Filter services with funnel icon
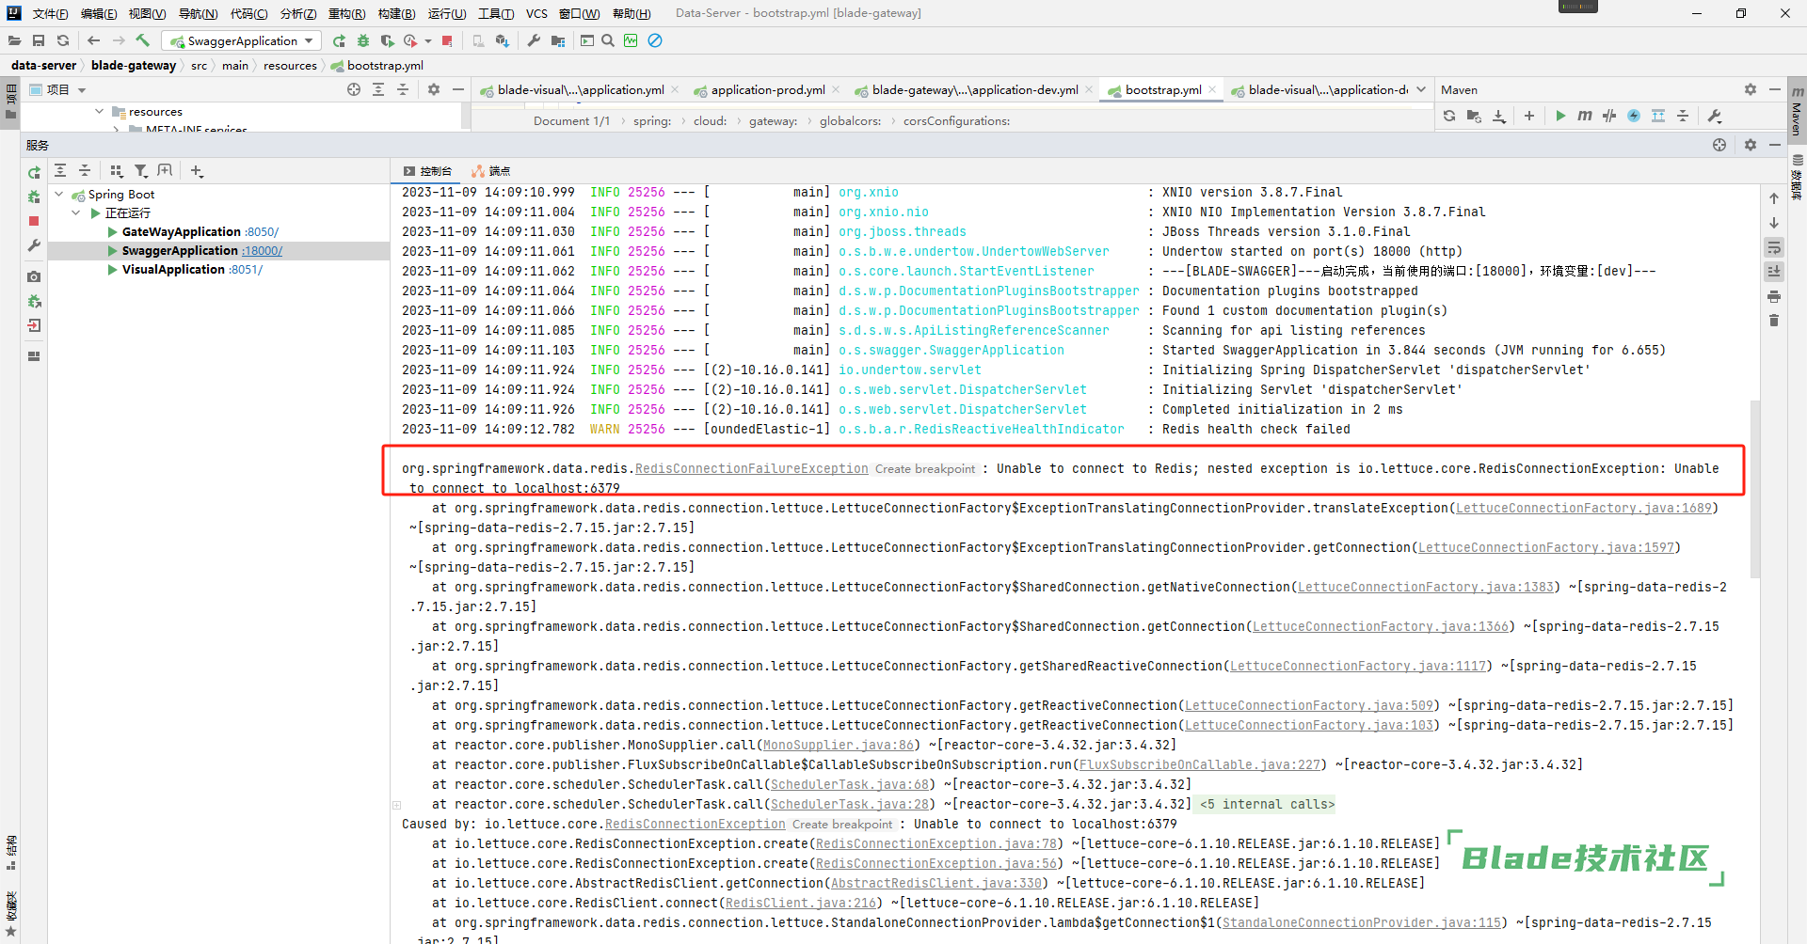 [x=141, y=170]
